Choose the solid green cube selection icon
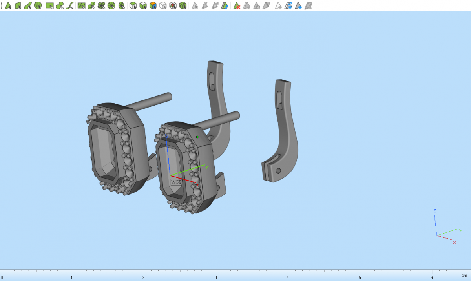 tap(183, 5)
